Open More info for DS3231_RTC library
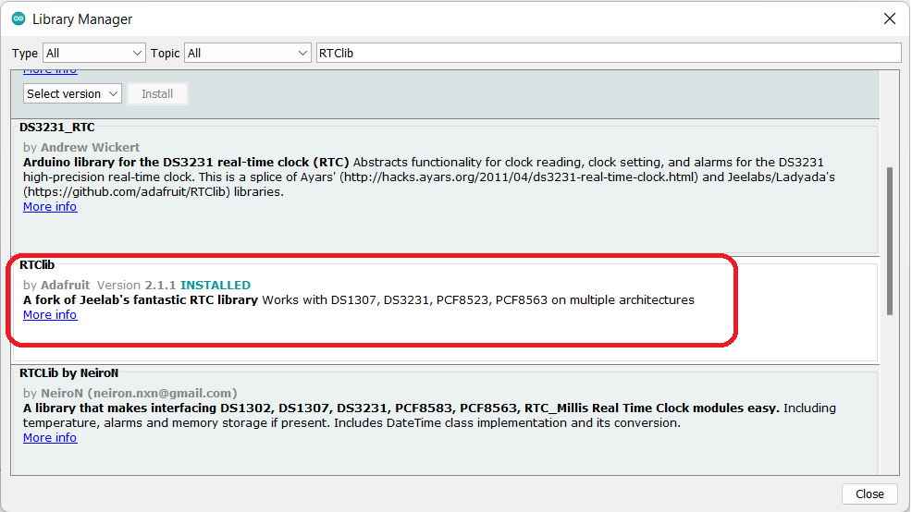The width and height of the screenshot is (912, 512). pos(50,206)
